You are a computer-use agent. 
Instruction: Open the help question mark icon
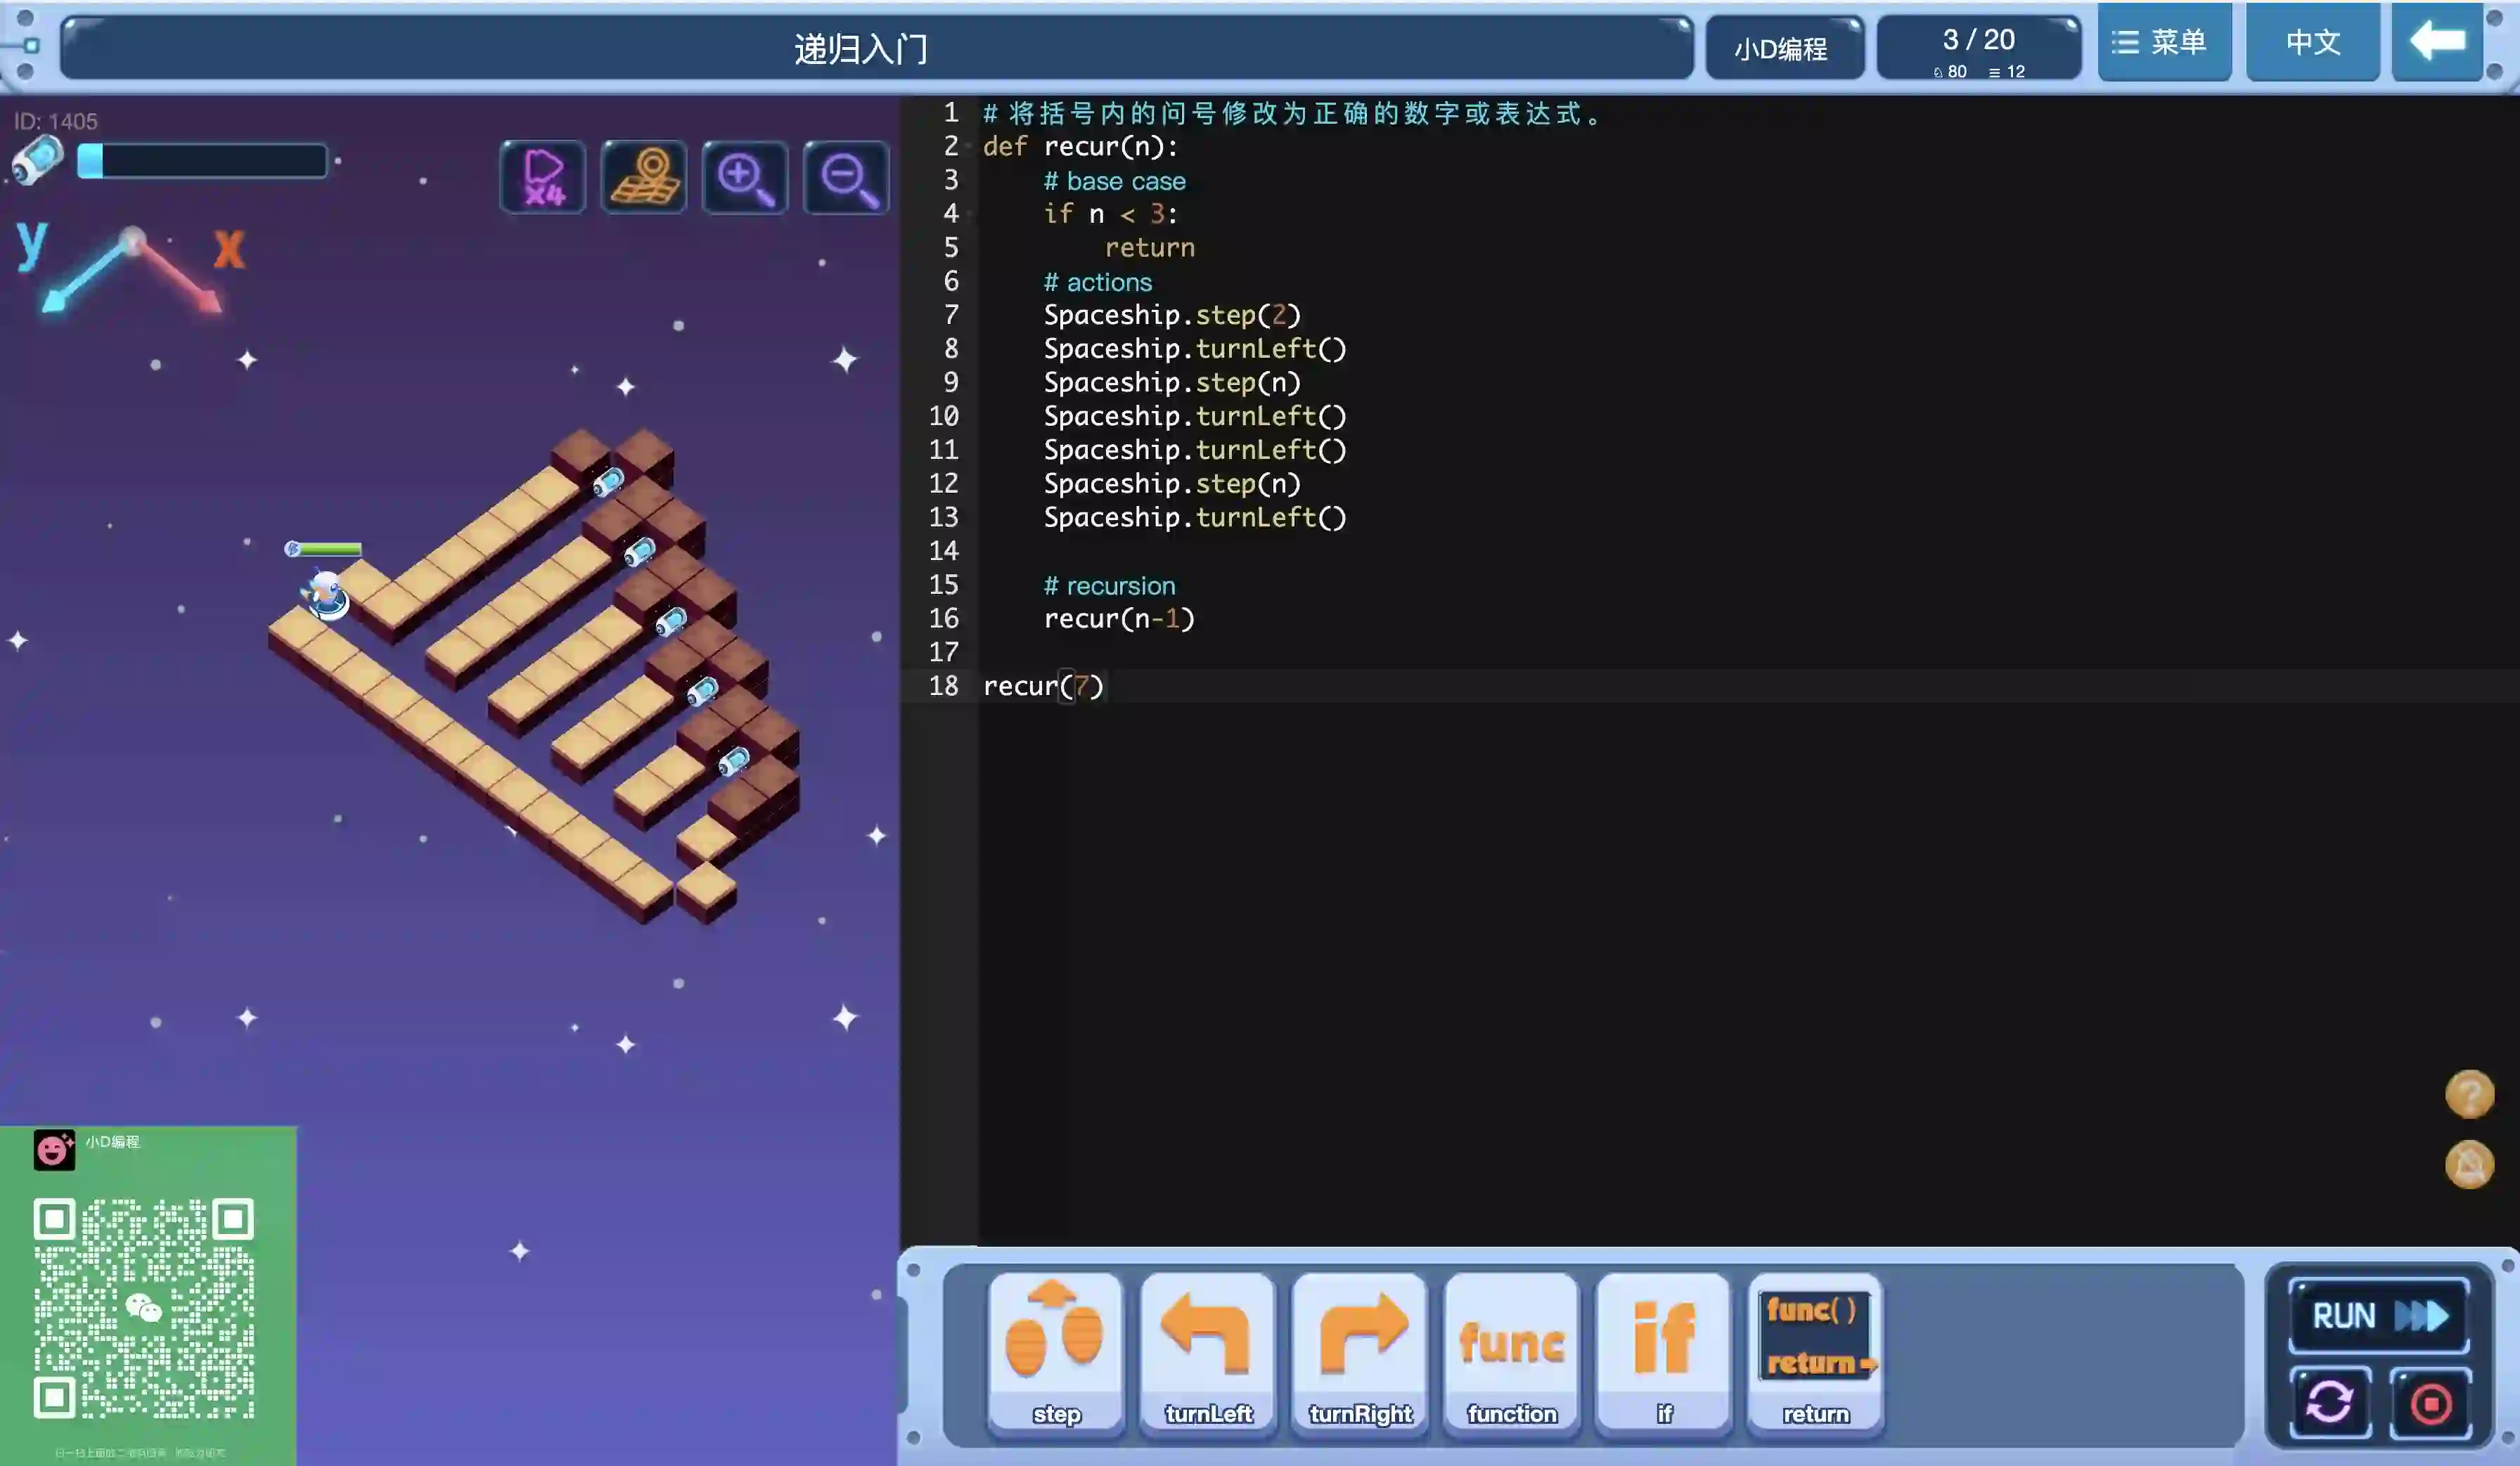tap(2469, 1094)
